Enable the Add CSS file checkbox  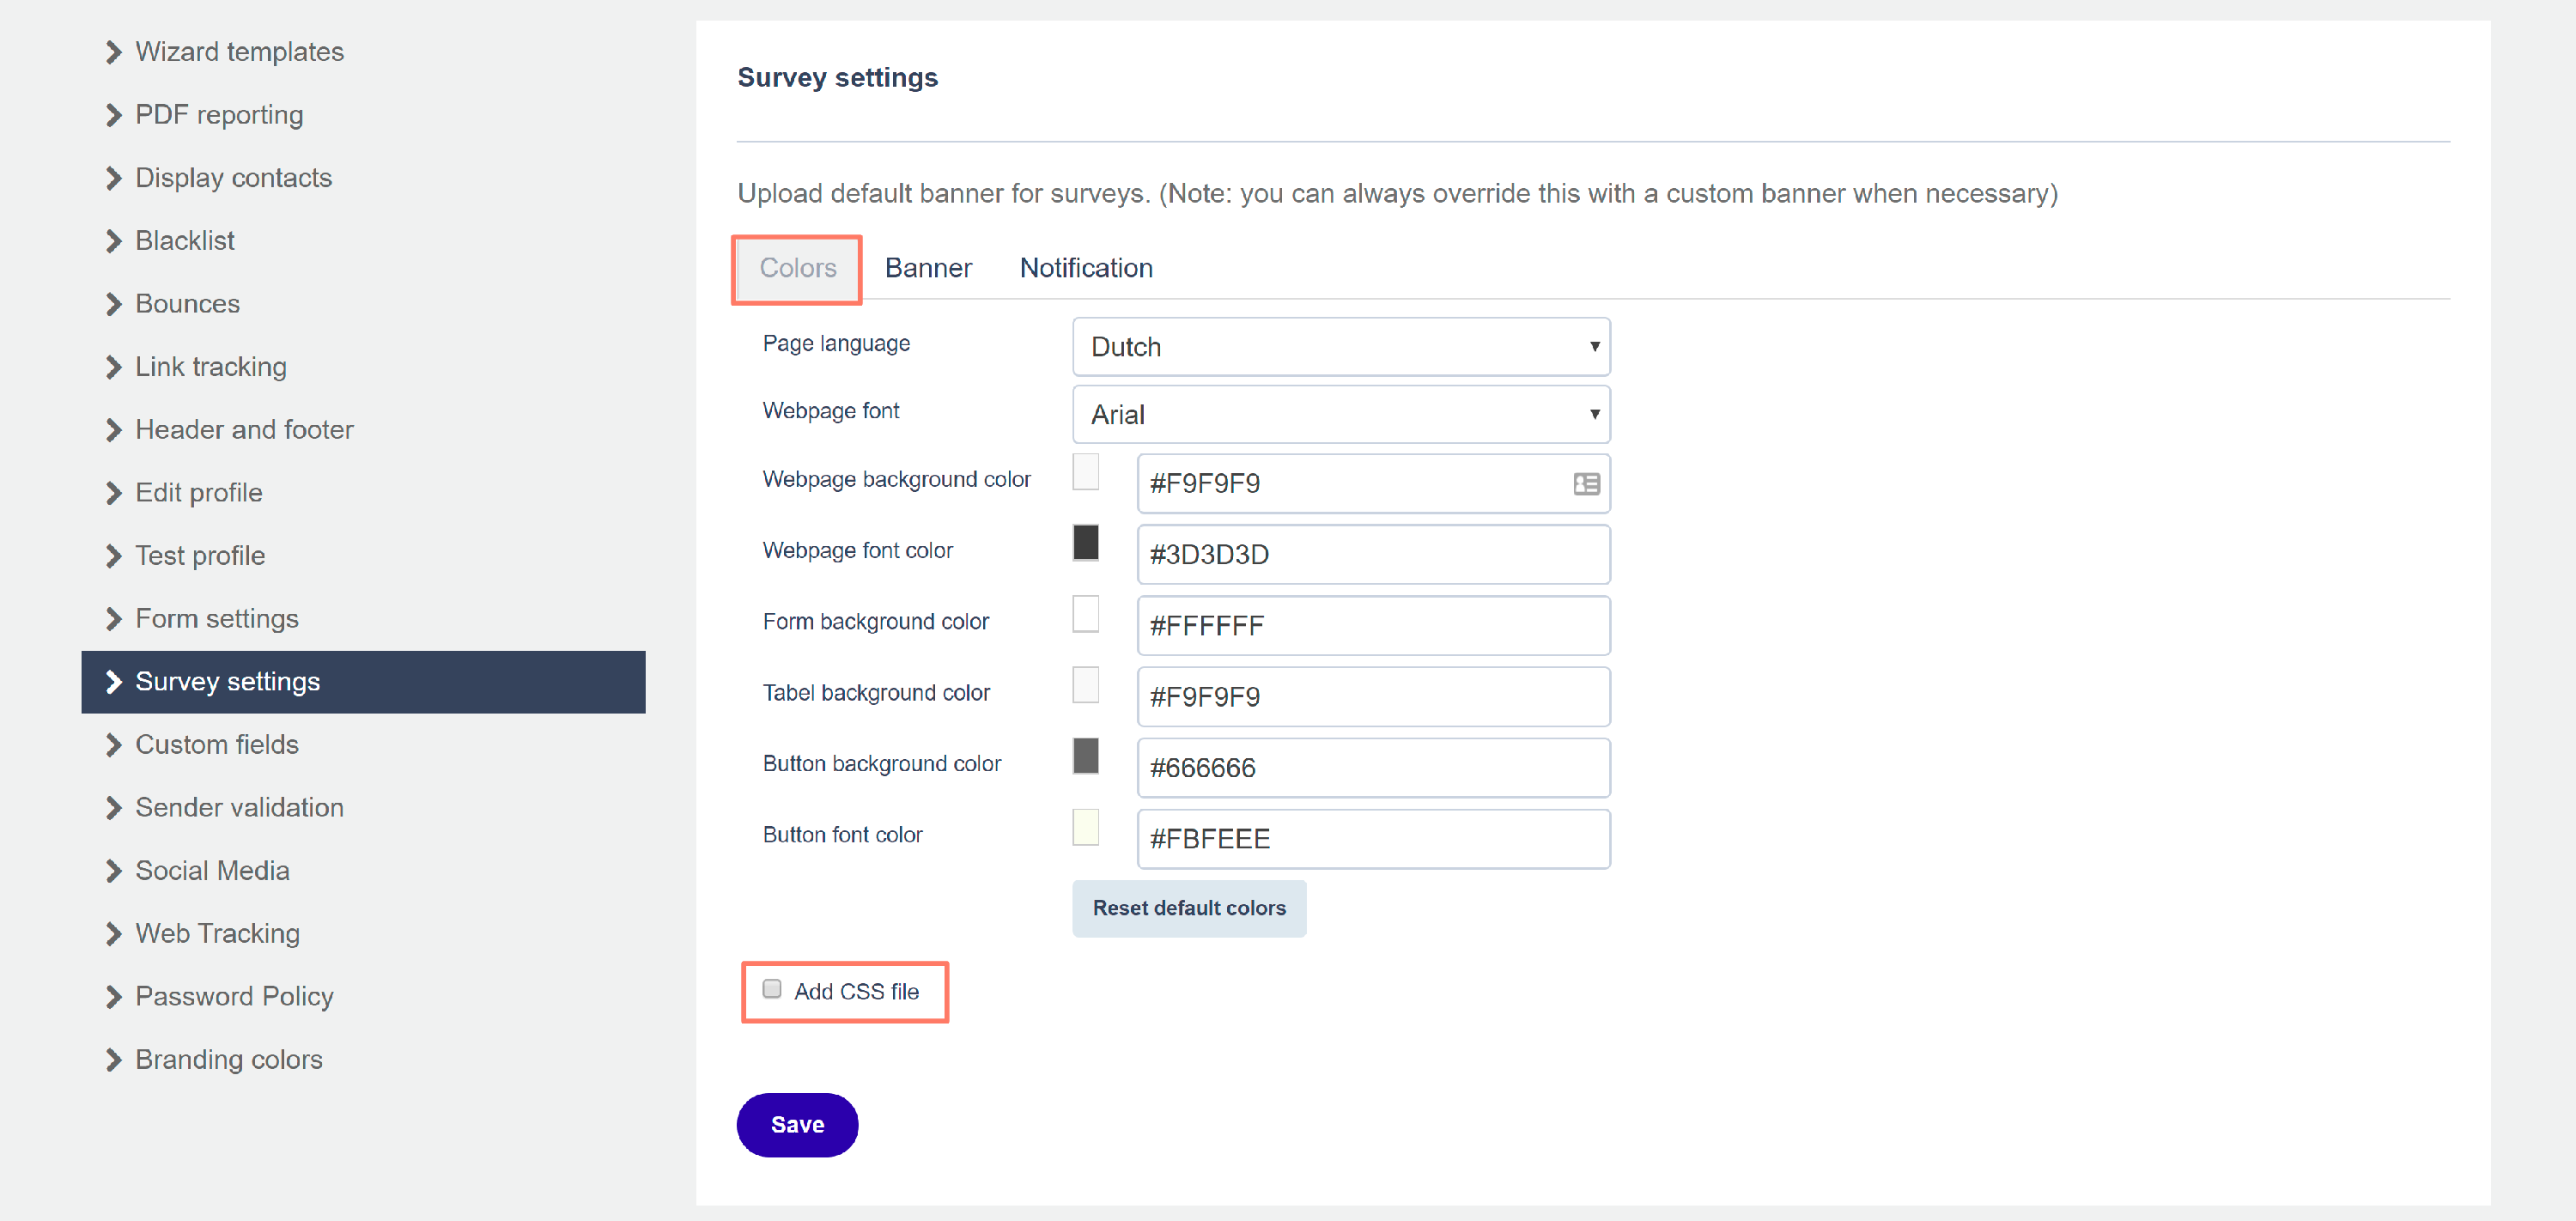tap(771, 989)
